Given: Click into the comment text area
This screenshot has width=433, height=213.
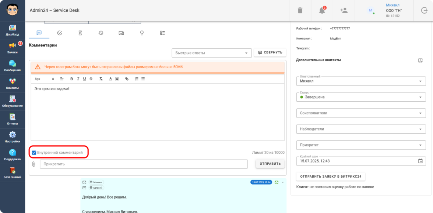Looking at the screenshot, I should point(158,112).
